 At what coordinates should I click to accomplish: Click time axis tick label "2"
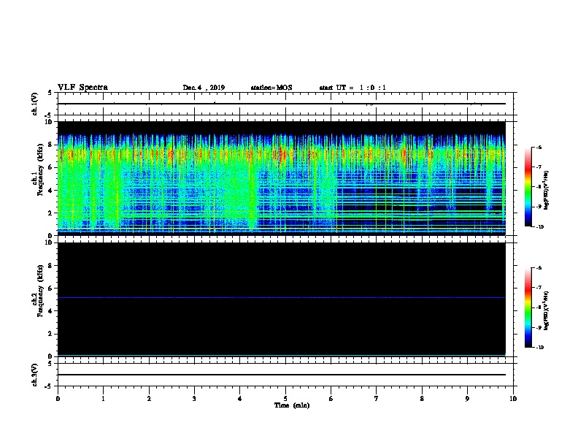click(x=149, y=399)
